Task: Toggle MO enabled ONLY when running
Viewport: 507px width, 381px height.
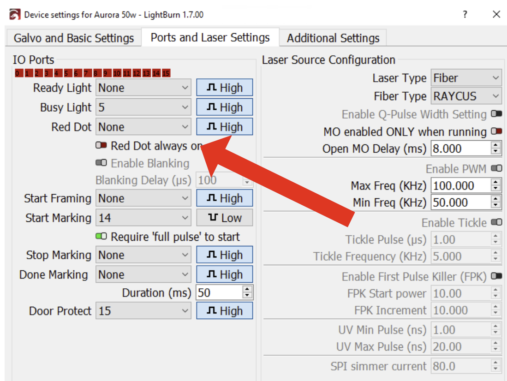Action: point(496,131)
